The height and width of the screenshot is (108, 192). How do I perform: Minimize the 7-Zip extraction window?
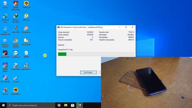click(120, 27)
